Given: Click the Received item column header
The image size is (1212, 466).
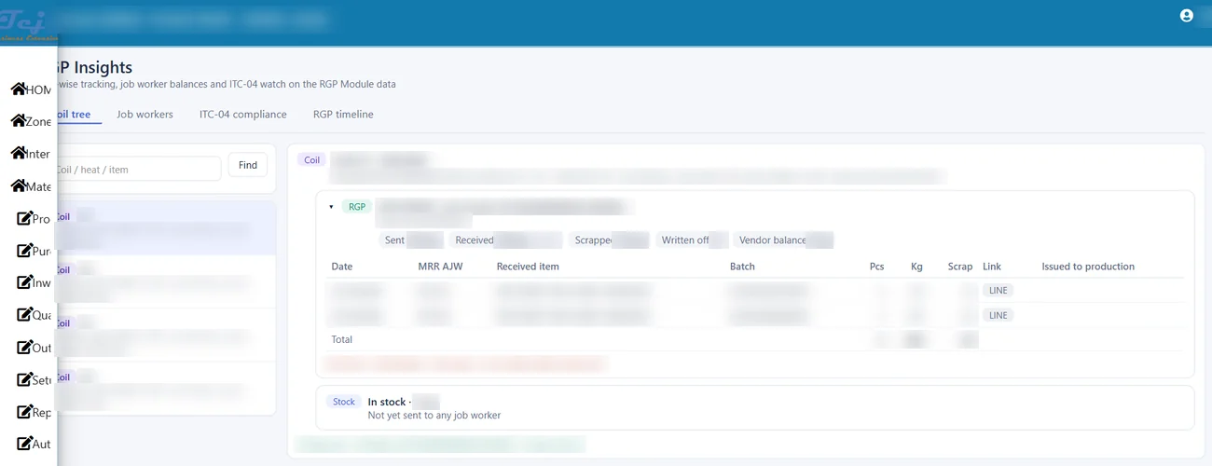Looking at the screenshot, I should click(x=529, y=267).
